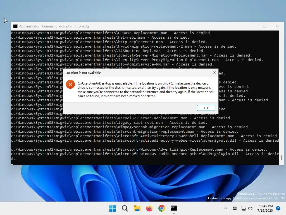Open the cloud sync tray icon
The image size is (286, 215).
pos(235,208)
